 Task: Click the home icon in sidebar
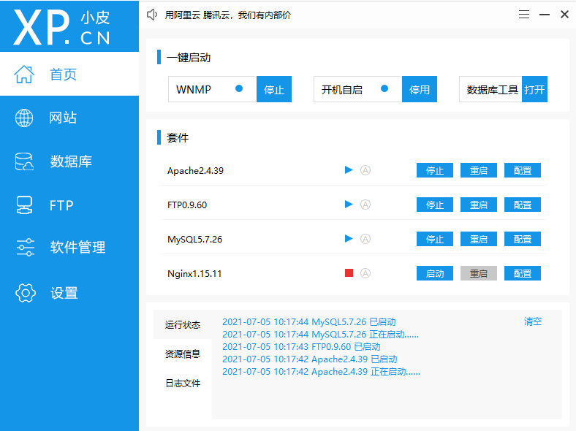pos(24,75)
